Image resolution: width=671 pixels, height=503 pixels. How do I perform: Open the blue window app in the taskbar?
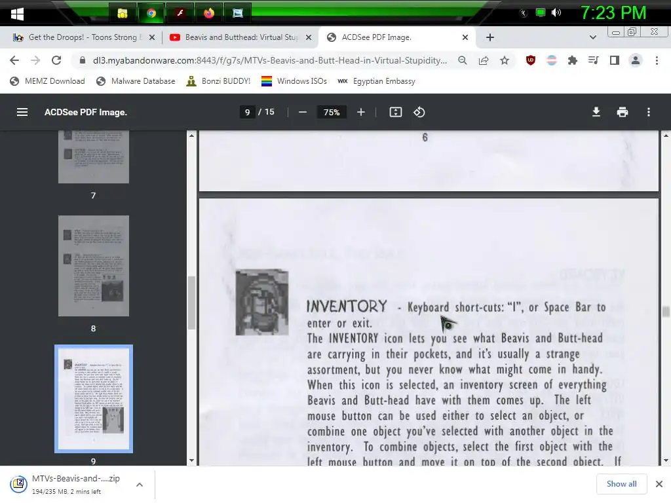(x=237, y=14)
